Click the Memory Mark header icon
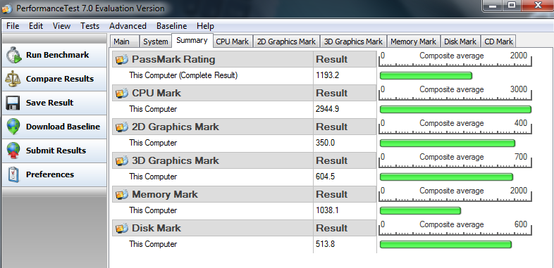This screenshot has width=554, height=268. click(121, 195)
